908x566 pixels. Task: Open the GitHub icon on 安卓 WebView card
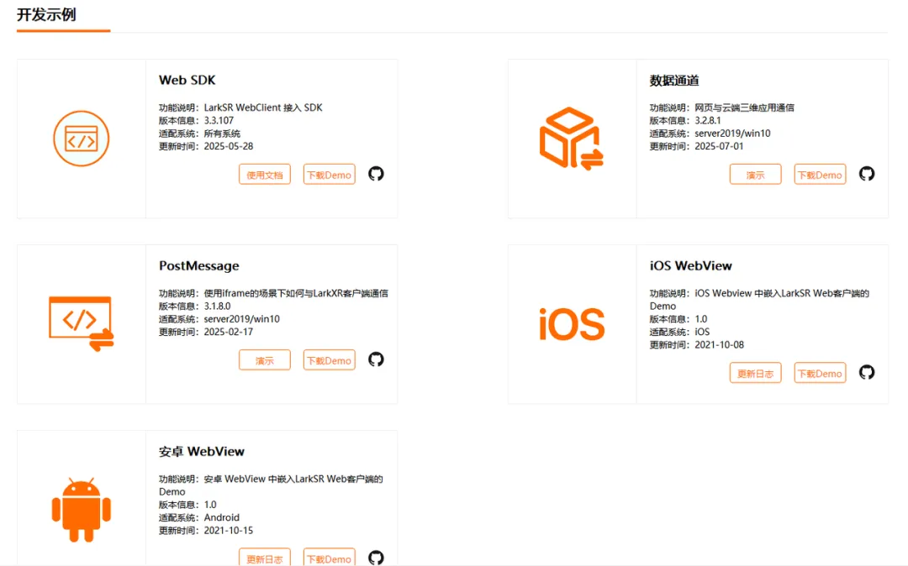pyautogui.click(x=376, y=558)
